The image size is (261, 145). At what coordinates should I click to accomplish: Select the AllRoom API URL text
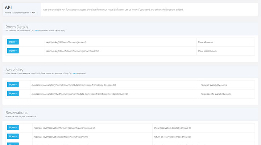(x=66, y=42)
